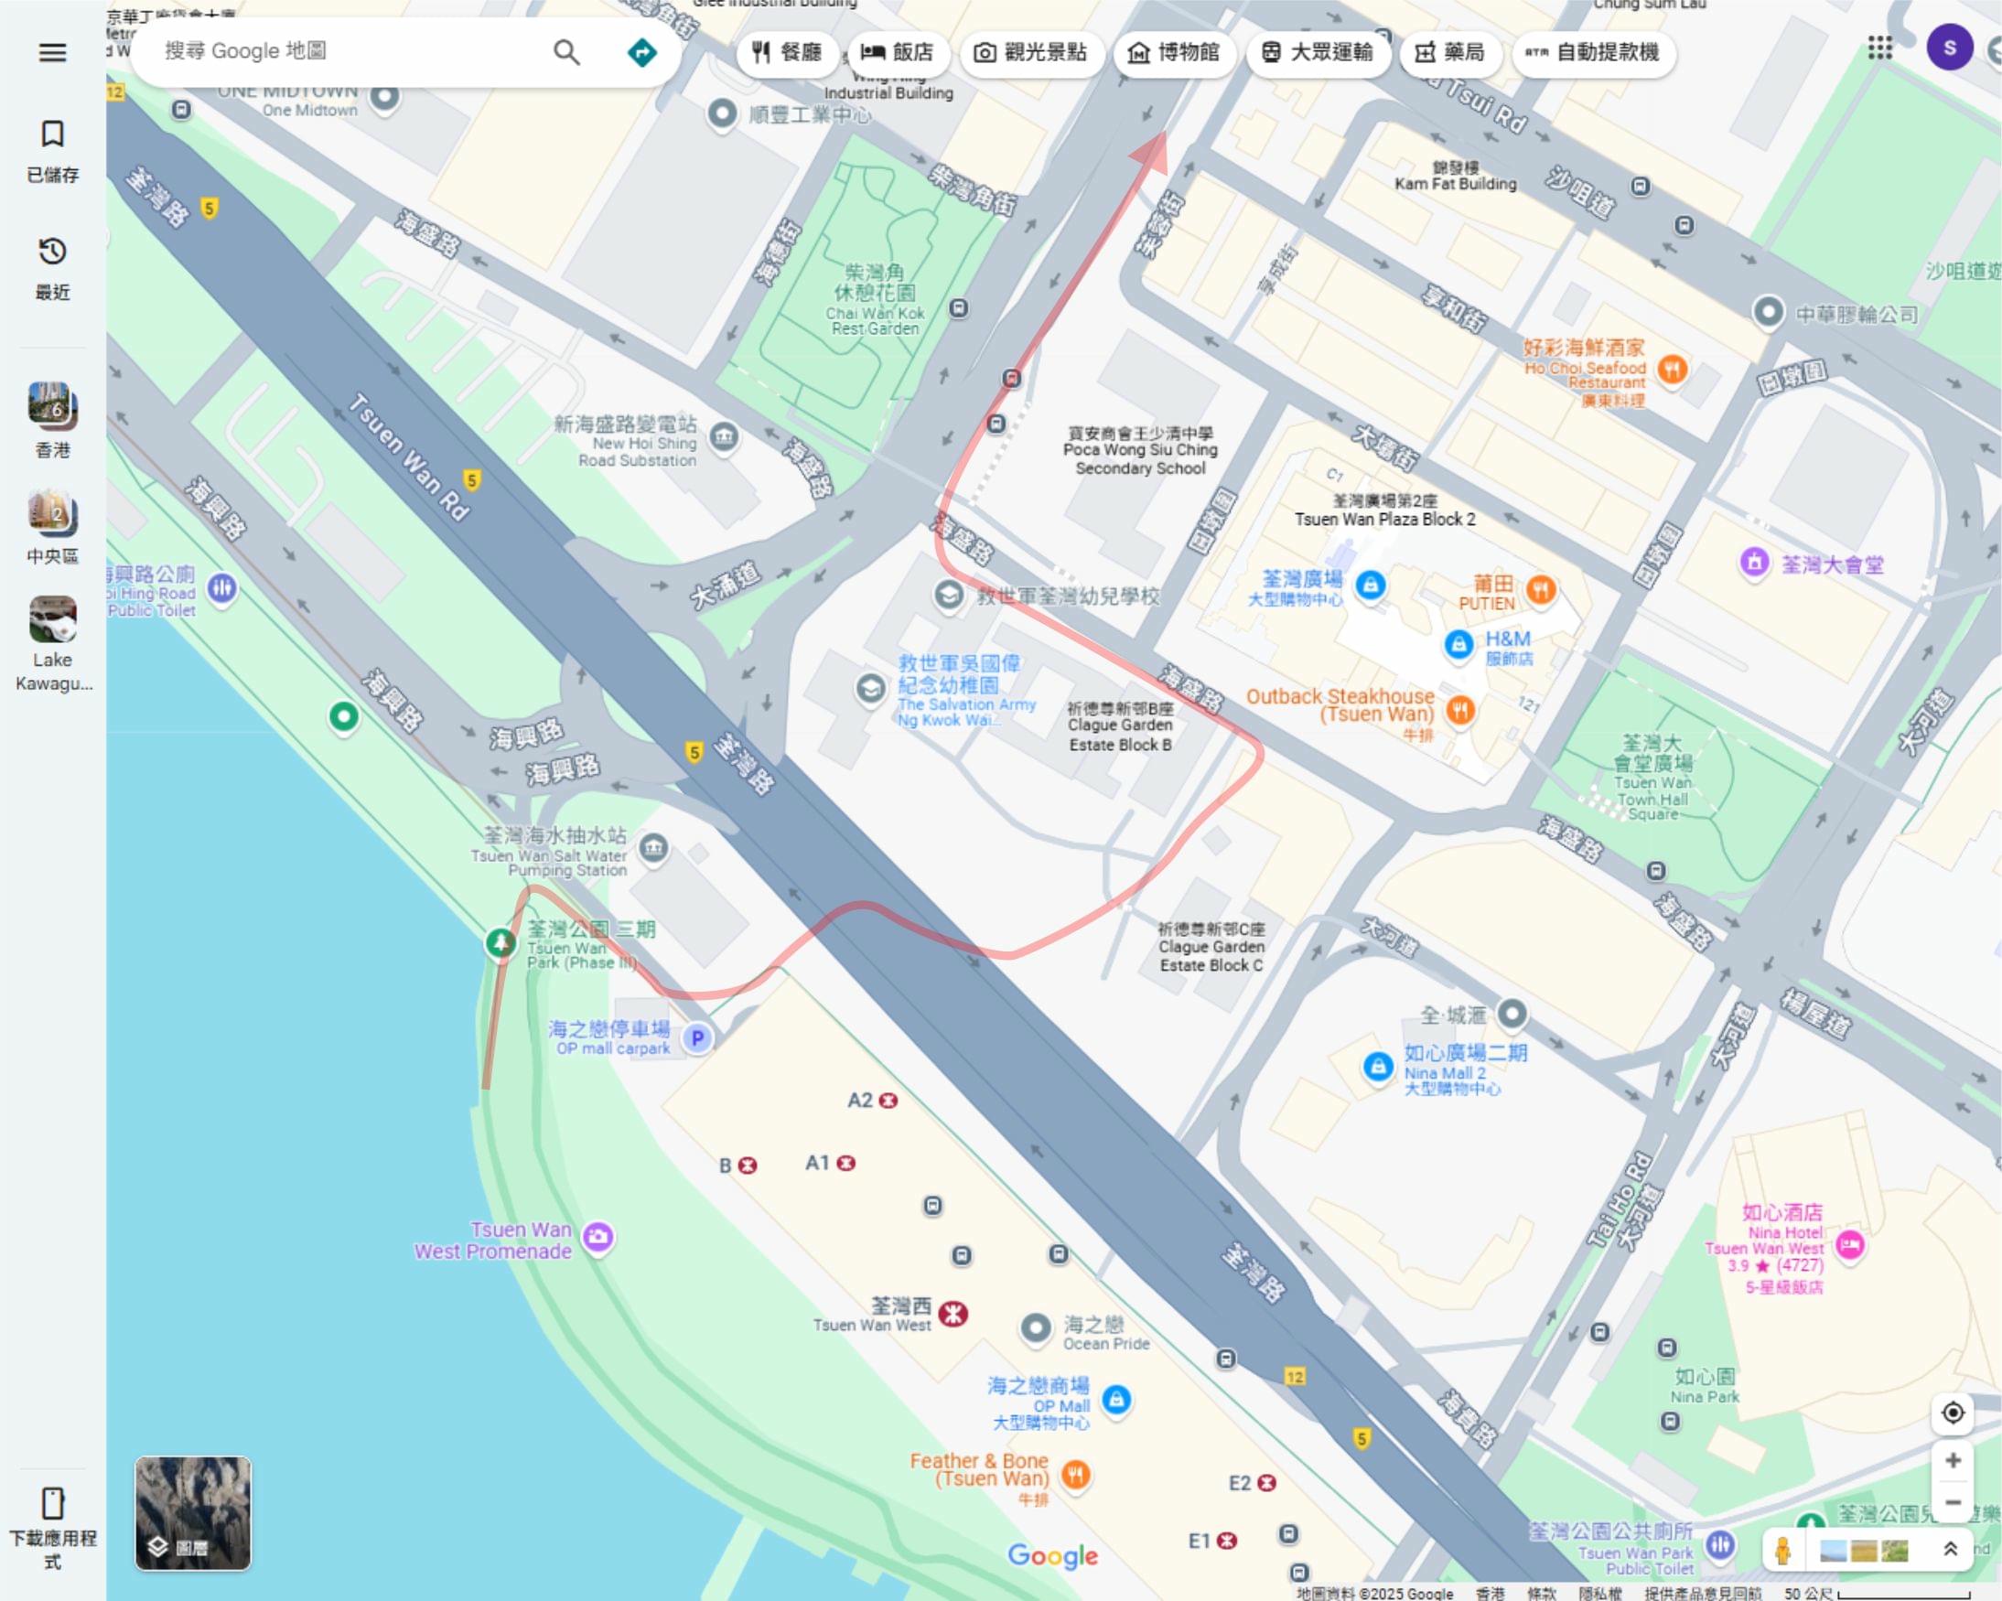Filter by ATMs (自動提款機) chip
The height and width of the screenshot is (1601, 2002).
(1594, 52)
